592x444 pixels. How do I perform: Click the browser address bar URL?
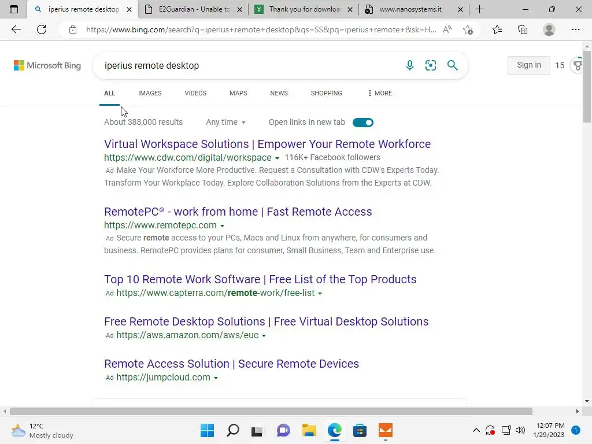coord(261,29)
